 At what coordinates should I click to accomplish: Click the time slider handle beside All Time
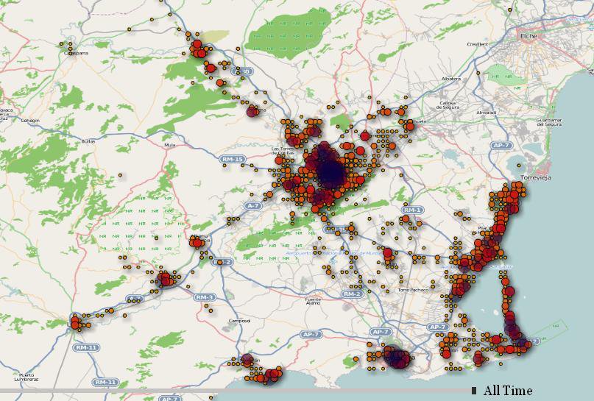[x=474, y=390]
